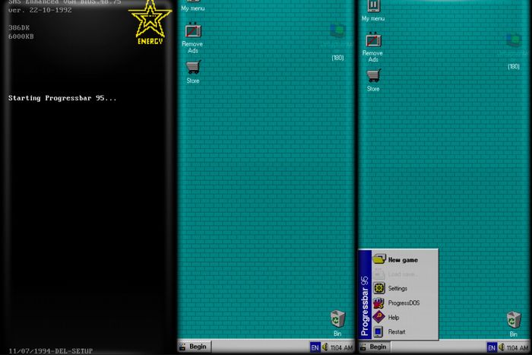Launch ProgressDOS from the Begin menu

pos(403,303)
